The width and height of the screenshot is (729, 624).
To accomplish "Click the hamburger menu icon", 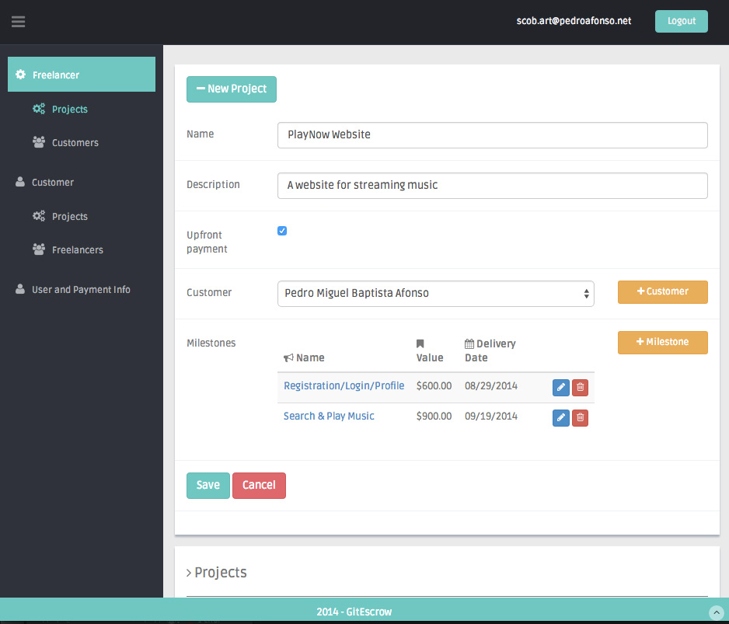I will [19, 22].
